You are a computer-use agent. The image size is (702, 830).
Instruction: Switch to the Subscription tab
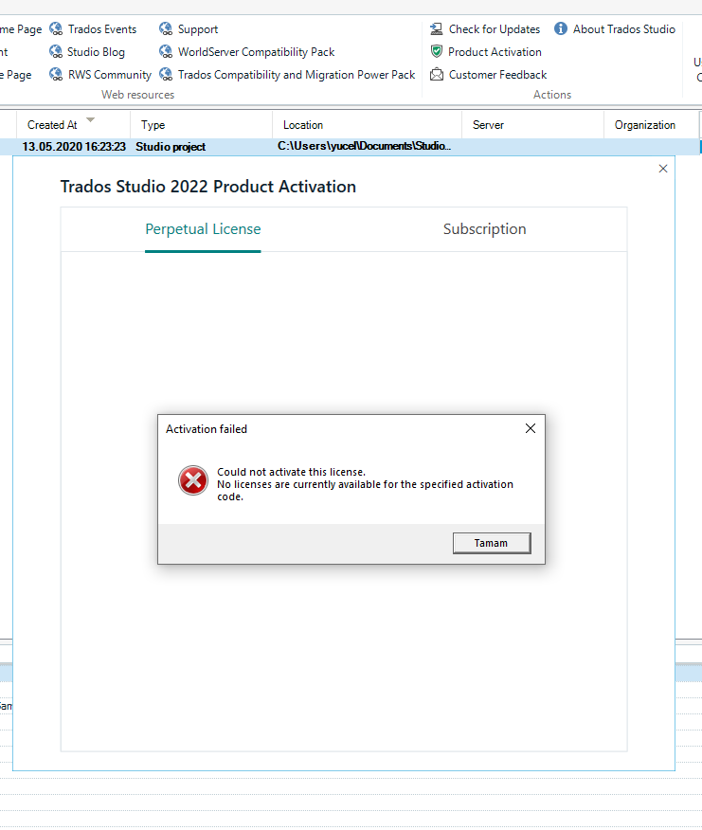[x=484, y=229]
